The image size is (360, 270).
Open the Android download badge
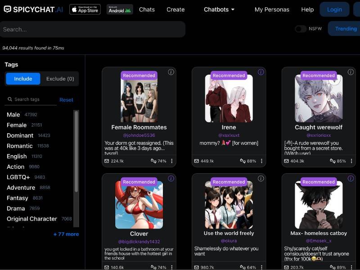coord(120,9)
